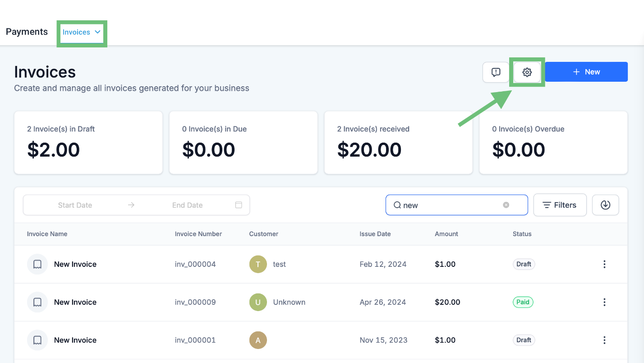Click the Invoice Name column header

47,234
